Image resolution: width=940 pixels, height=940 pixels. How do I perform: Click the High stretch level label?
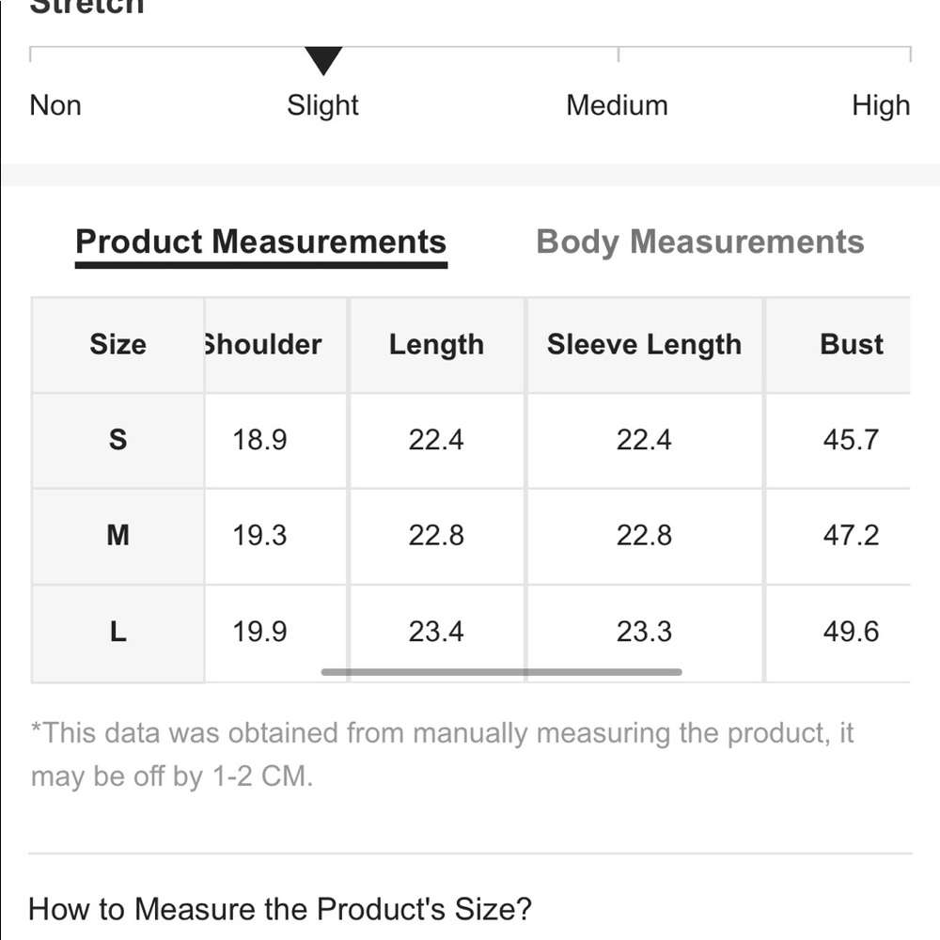pos(880,105)
